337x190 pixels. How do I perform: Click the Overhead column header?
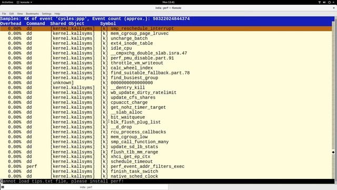coord(11,23)
